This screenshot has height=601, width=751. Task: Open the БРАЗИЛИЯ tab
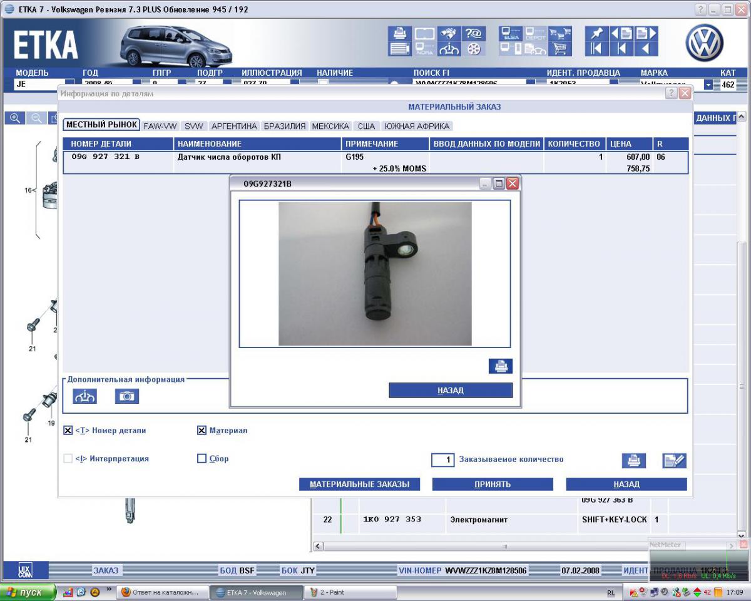(285, 126)
